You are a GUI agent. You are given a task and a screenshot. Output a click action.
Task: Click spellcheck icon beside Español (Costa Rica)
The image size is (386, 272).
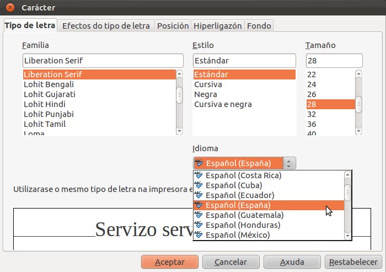tap(199, 175)
